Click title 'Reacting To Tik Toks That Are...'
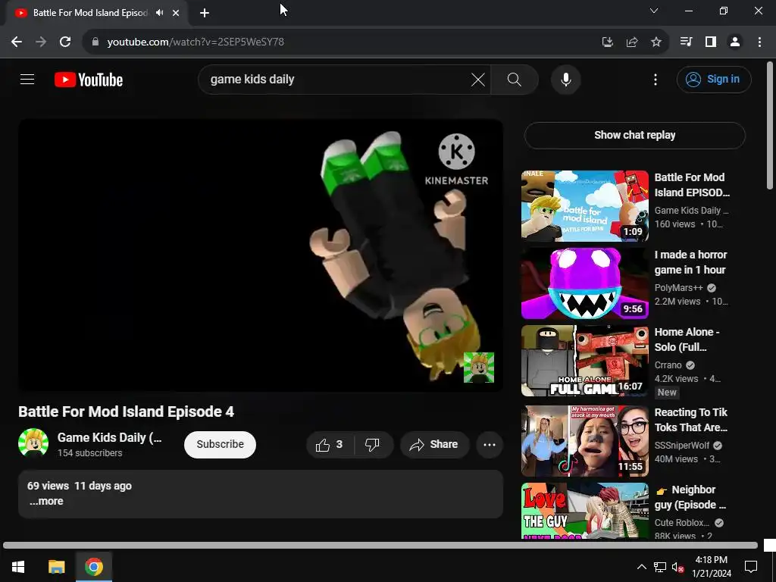776x582 pixels. [691, 420]
